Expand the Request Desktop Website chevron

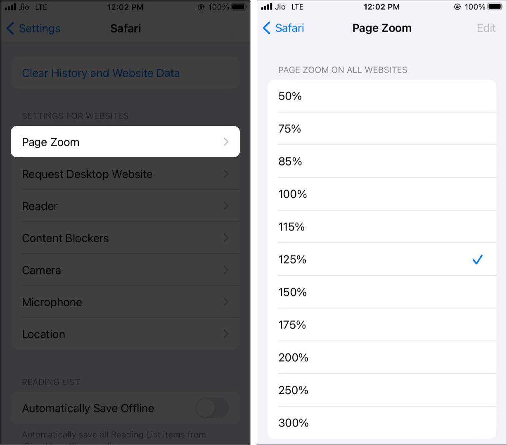[226, 174]
